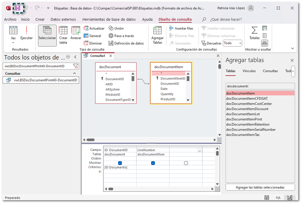Screen dimensions: 302x204
Task: Click Insertar filas in ribbon
Action: point(181,28)
